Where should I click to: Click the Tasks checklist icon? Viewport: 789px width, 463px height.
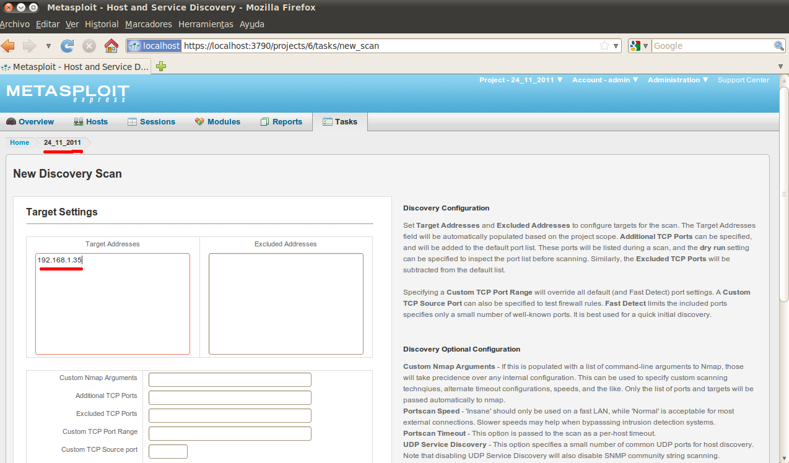tap(326, 121)
